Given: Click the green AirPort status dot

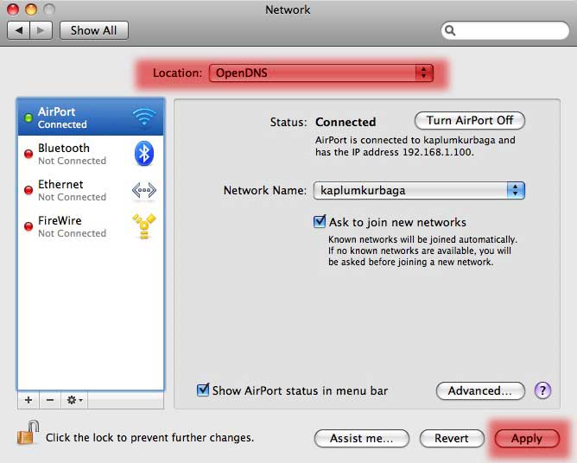Looking at the screenshot, I should [29, 117].
